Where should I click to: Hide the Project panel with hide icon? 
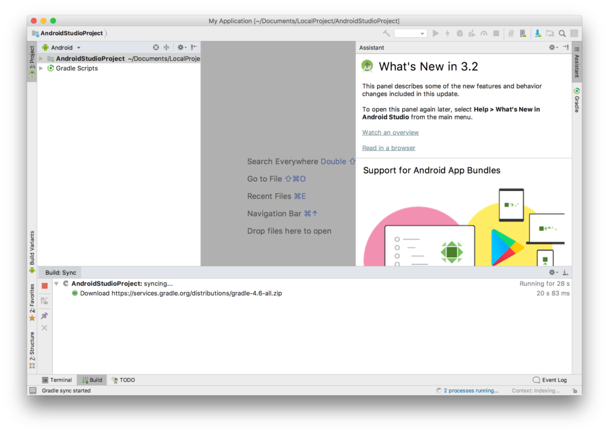[x=194, y=48]
